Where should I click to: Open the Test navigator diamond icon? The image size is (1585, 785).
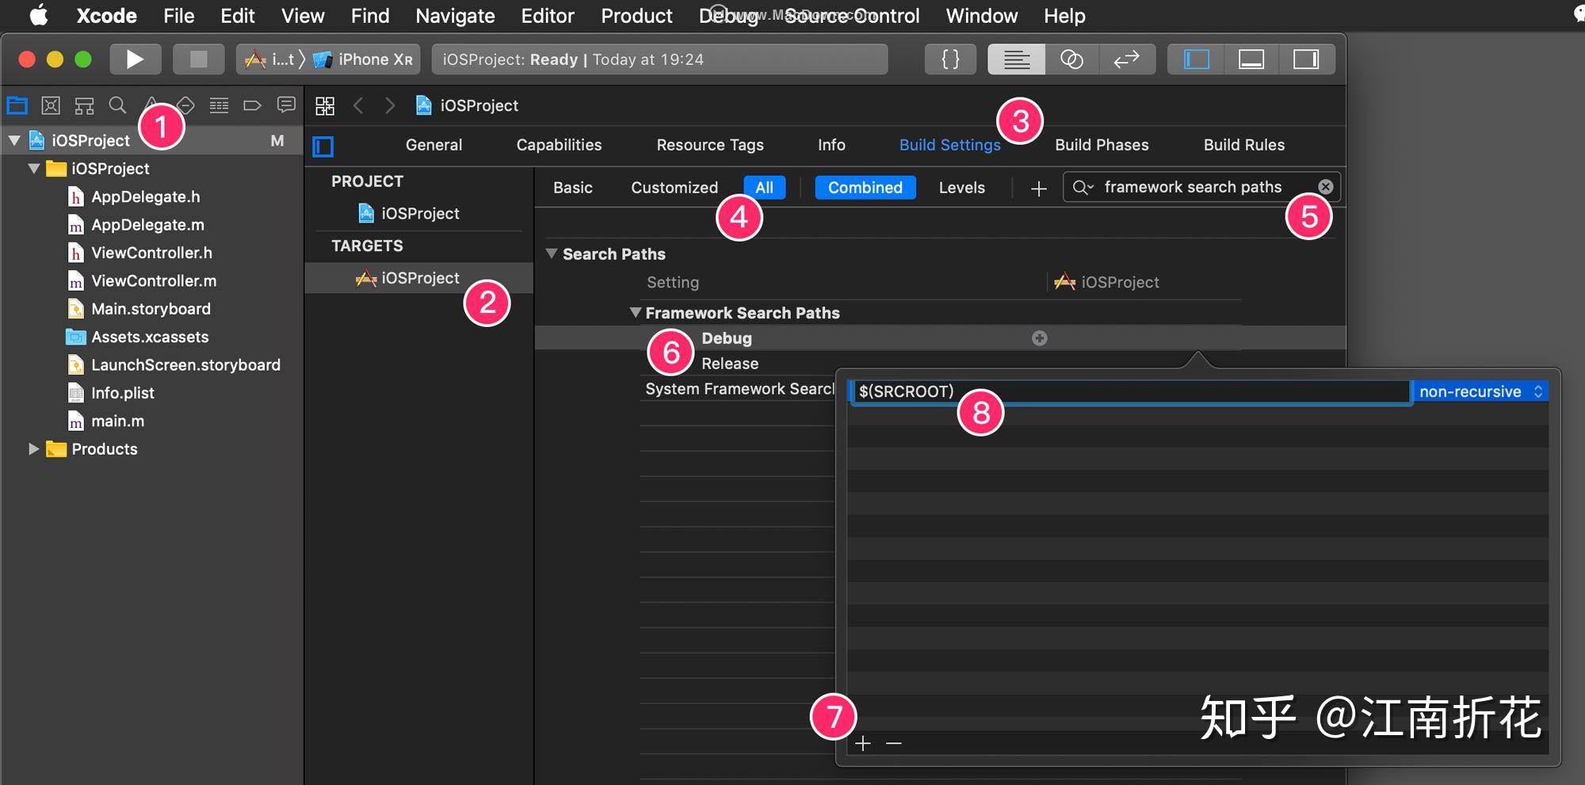point(185,105)
